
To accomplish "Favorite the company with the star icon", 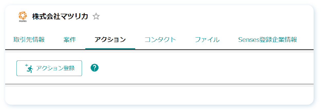I will pos(96,17).
